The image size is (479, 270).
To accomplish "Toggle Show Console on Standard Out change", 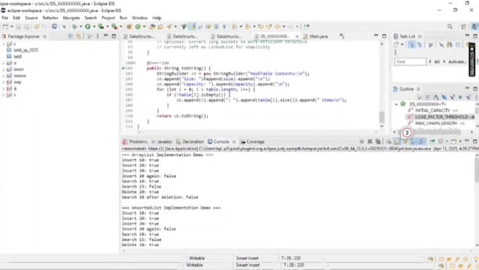I will pyautogui.click(x=413, y=142).
